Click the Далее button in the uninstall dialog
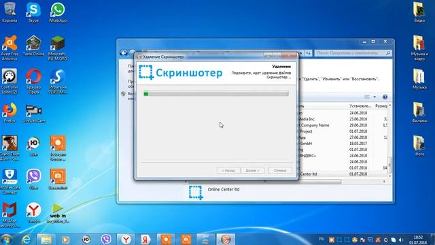This screenshot has width=435, height=245. tap(252, 170)
